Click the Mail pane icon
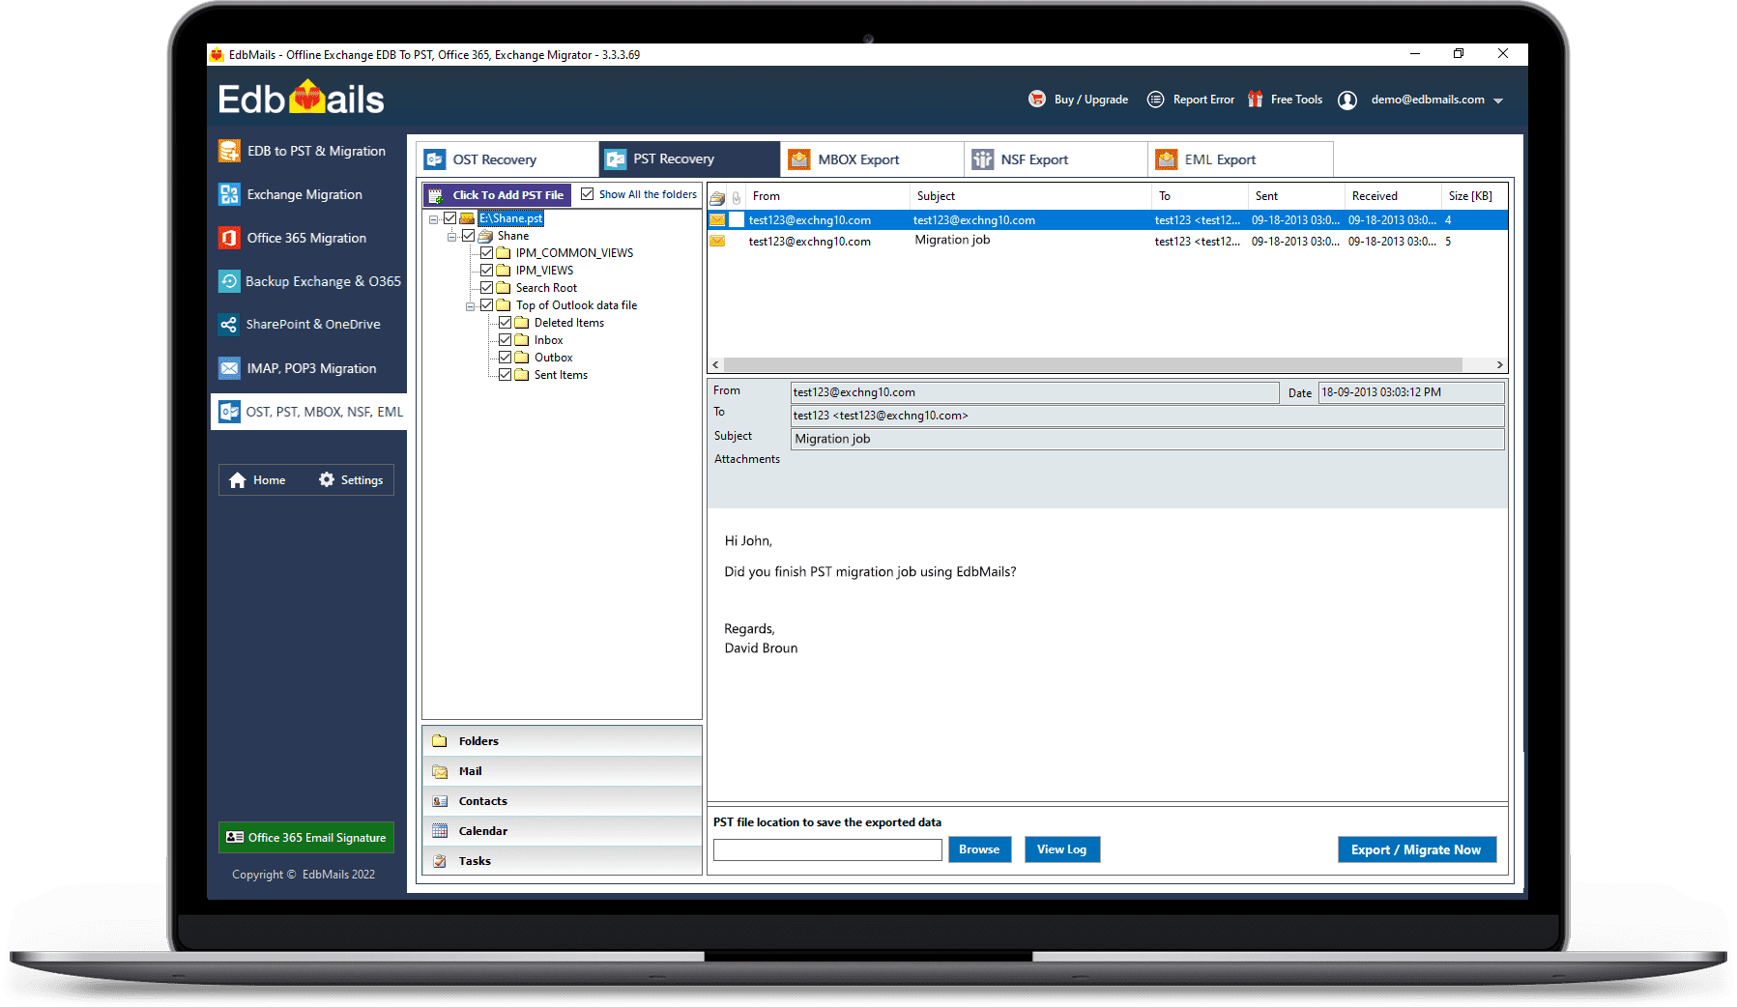Image resolution: width=1737 pixels, height=1007 pixels. pyautogui.click(x=440, y=771)
